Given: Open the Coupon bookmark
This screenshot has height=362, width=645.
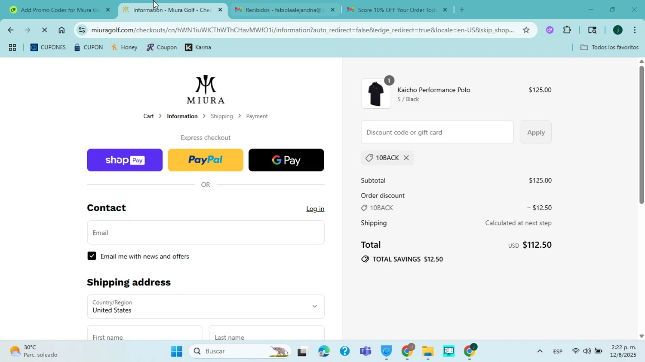Looking at the screenshot, I should click(162, 47).
